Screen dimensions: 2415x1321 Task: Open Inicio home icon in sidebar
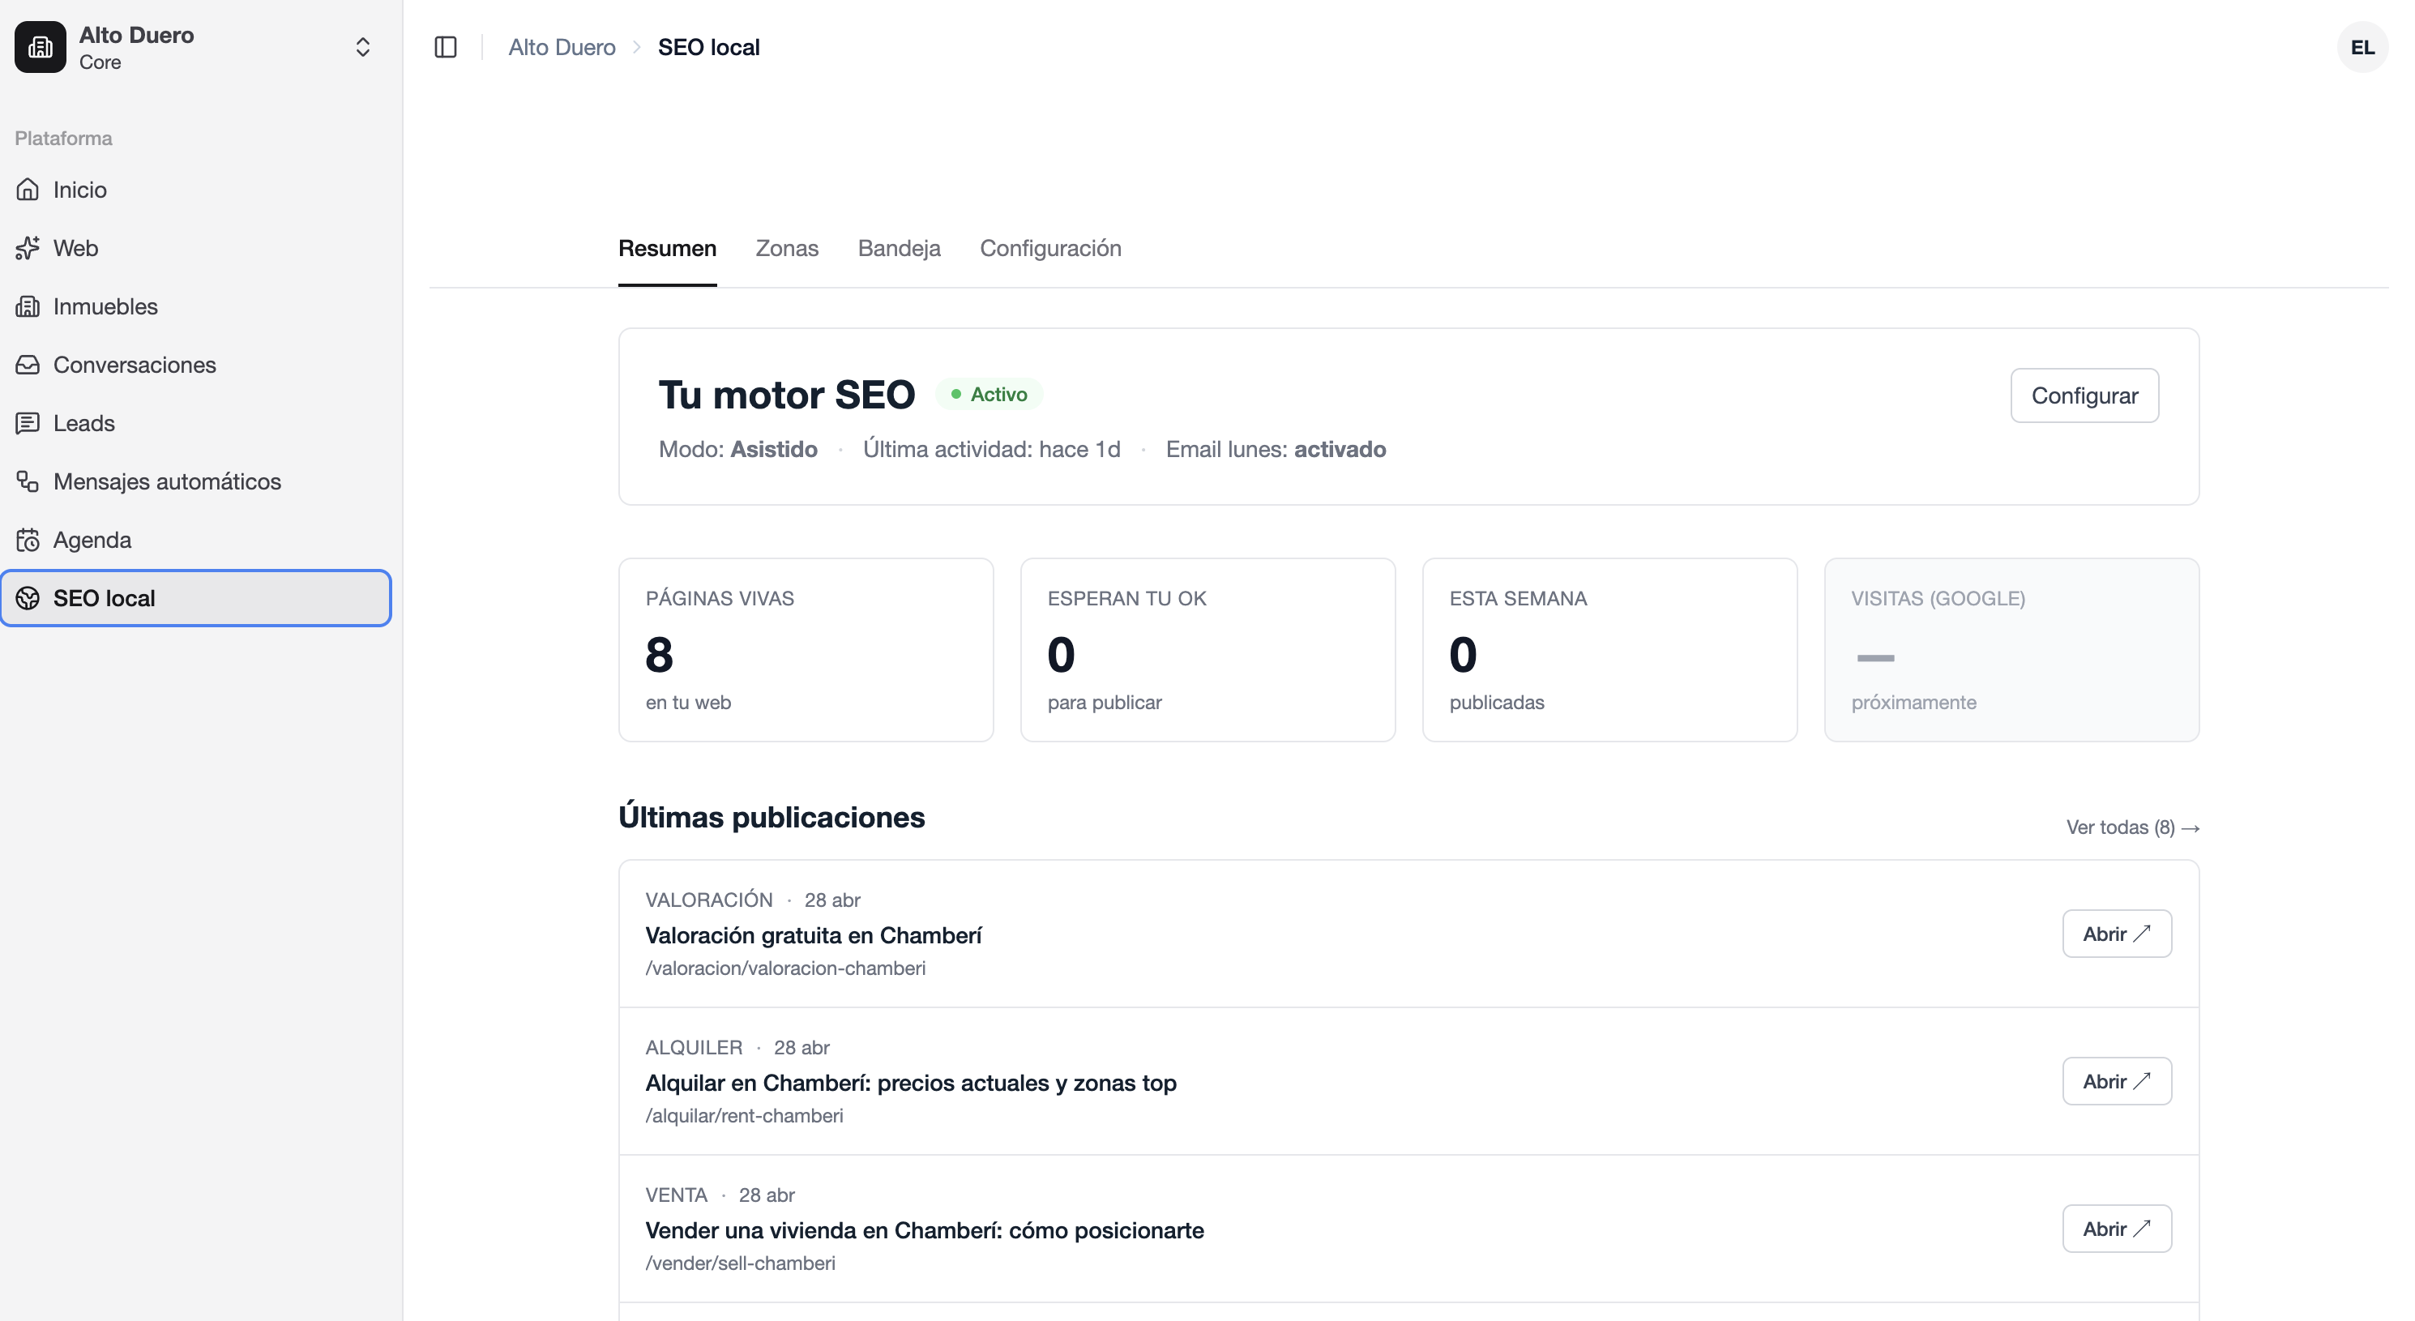[x=28, y=190]
